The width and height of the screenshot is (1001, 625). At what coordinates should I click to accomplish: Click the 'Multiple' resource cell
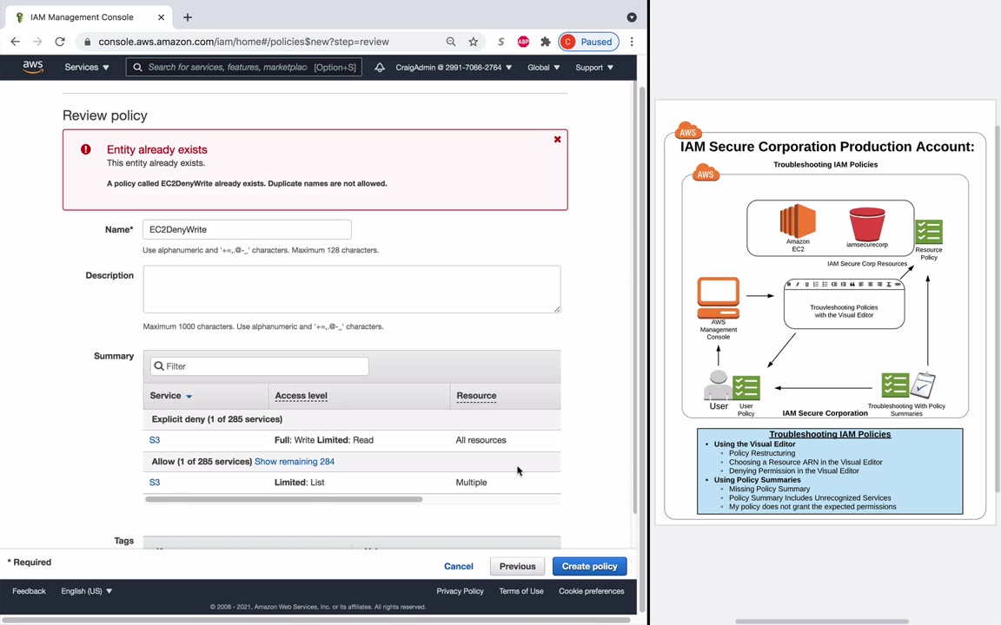click(x=471, y=482)
